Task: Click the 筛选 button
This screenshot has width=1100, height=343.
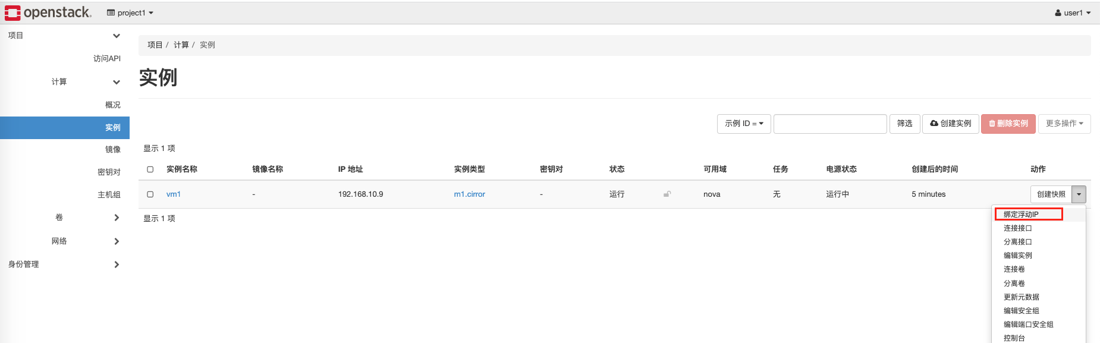Action: (x=904, y=124)
